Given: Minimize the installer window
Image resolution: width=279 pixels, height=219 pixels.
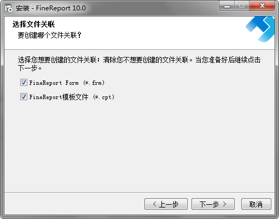Looking at the screenshot, I should pyautogui.click(x=227, y=6).
